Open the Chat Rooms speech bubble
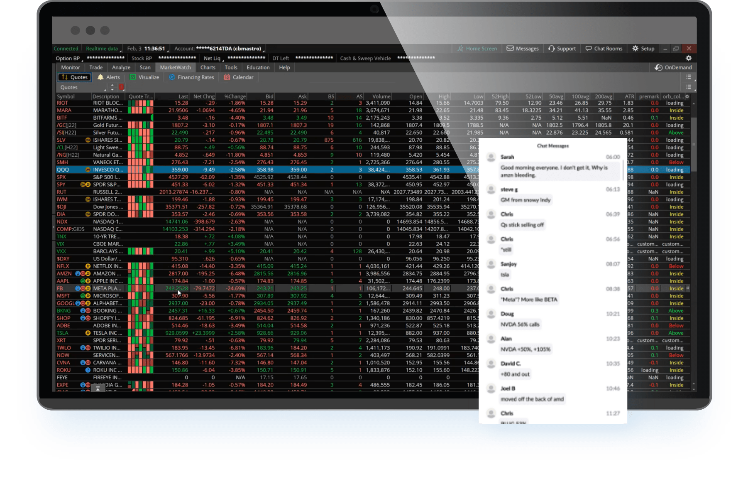 click(604, 49)
